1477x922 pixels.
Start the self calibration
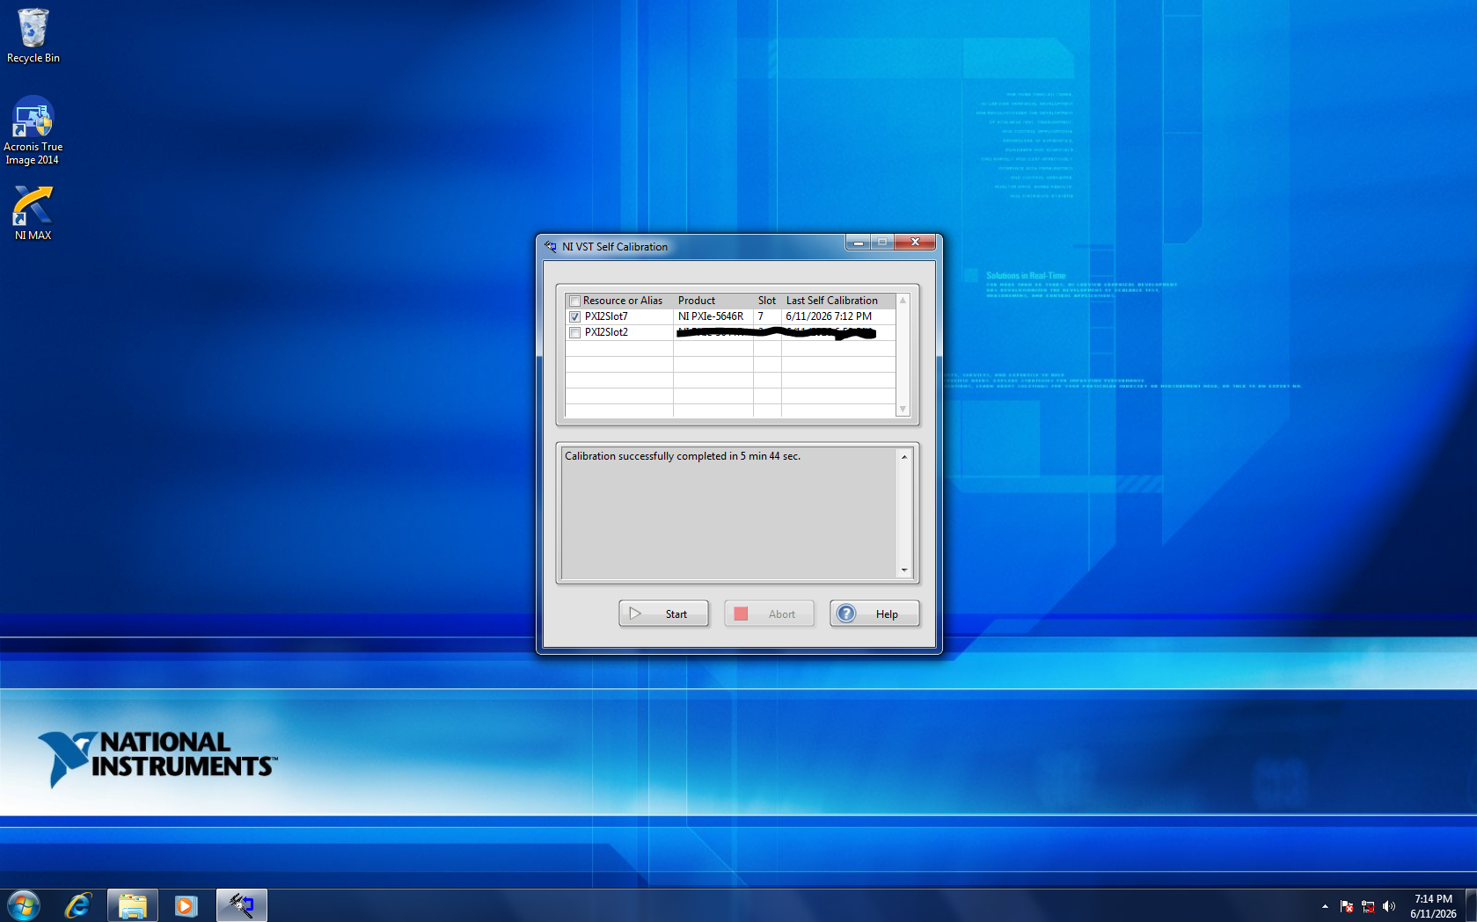pyautogui.click(x=663, y=613)
